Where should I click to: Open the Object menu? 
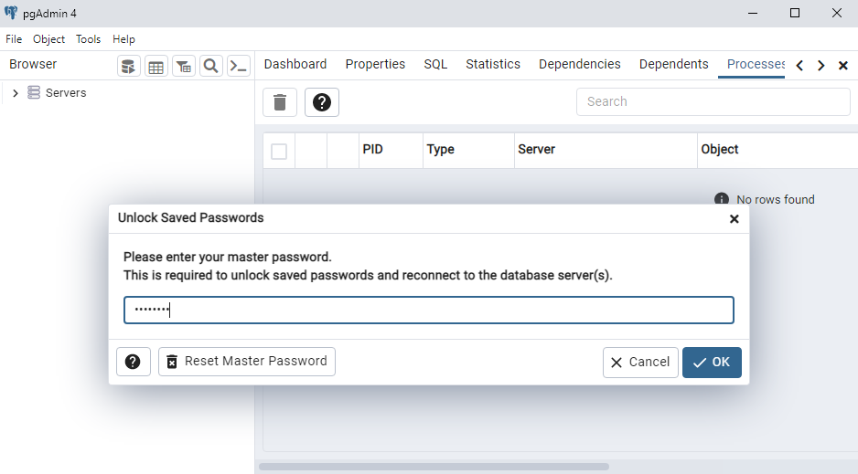48,39
